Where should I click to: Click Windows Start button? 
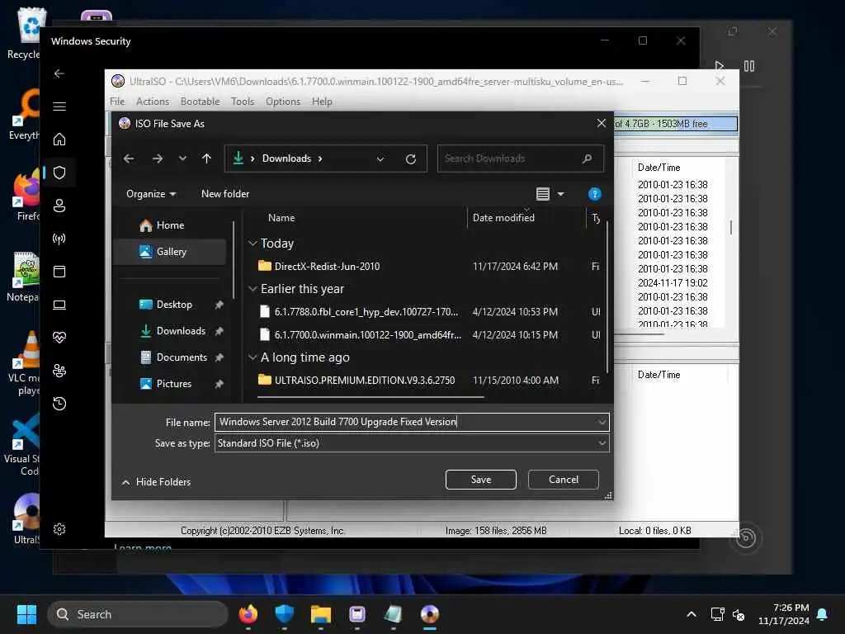coord(26,614)
